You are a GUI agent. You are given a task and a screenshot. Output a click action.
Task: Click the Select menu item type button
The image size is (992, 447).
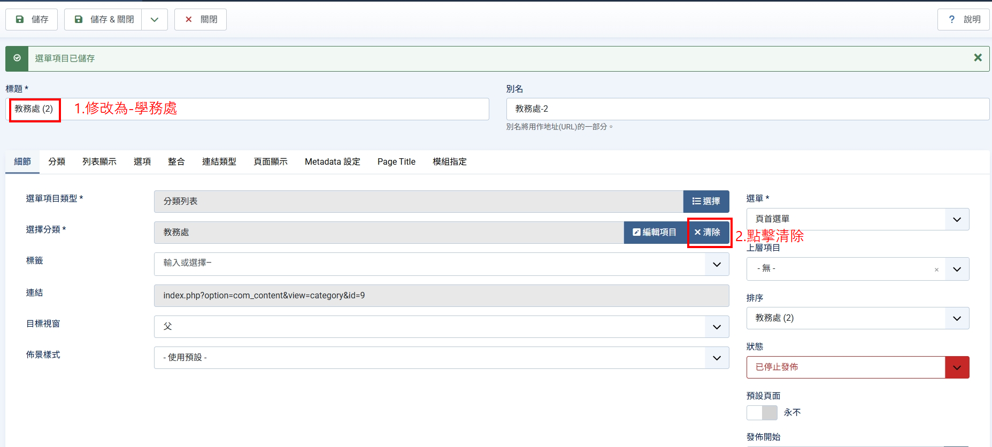click(x=706, y=202)
